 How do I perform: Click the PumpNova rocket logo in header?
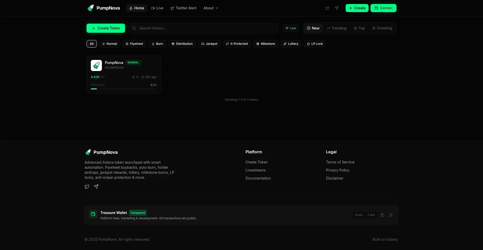(91, 8)
